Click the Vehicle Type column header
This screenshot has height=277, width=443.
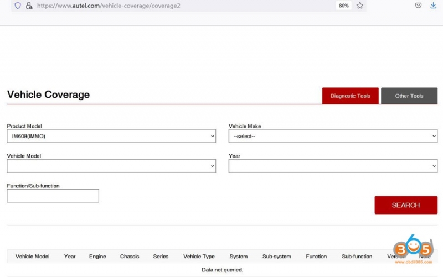coord(199,257)
